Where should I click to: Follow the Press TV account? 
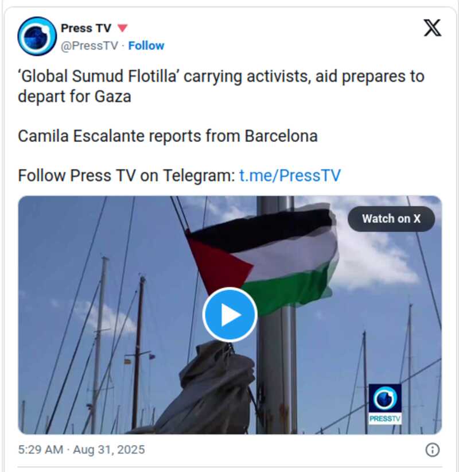(146, 46)
